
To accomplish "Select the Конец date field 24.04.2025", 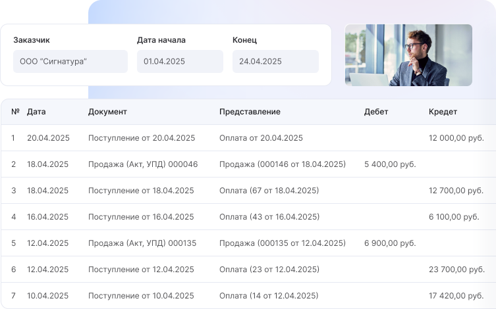I will pyautogui.click(x=275, y=61).
